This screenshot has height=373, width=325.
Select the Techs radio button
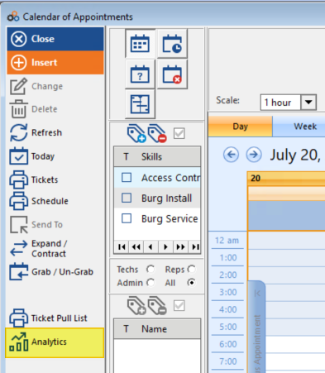tap(151, 269)
